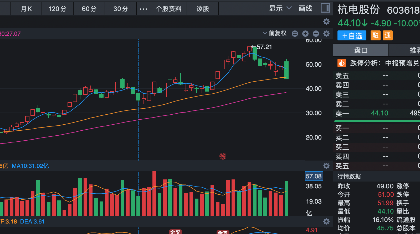Click the green bid-ask ratio bar
Viewport: 420px width, 234px height.
click(377, 121)
